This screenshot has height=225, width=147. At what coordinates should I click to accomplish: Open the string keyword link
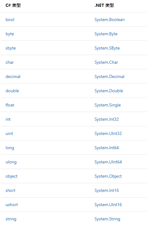(x=11, y=219)
